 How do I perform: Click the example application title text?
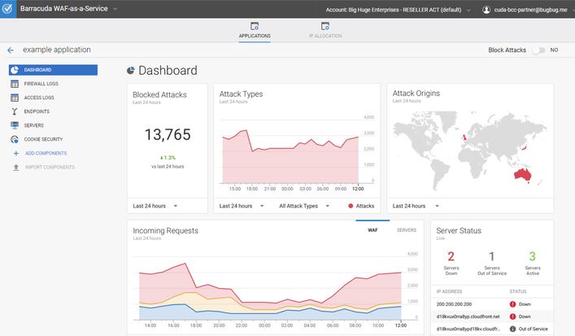[57, 50]
